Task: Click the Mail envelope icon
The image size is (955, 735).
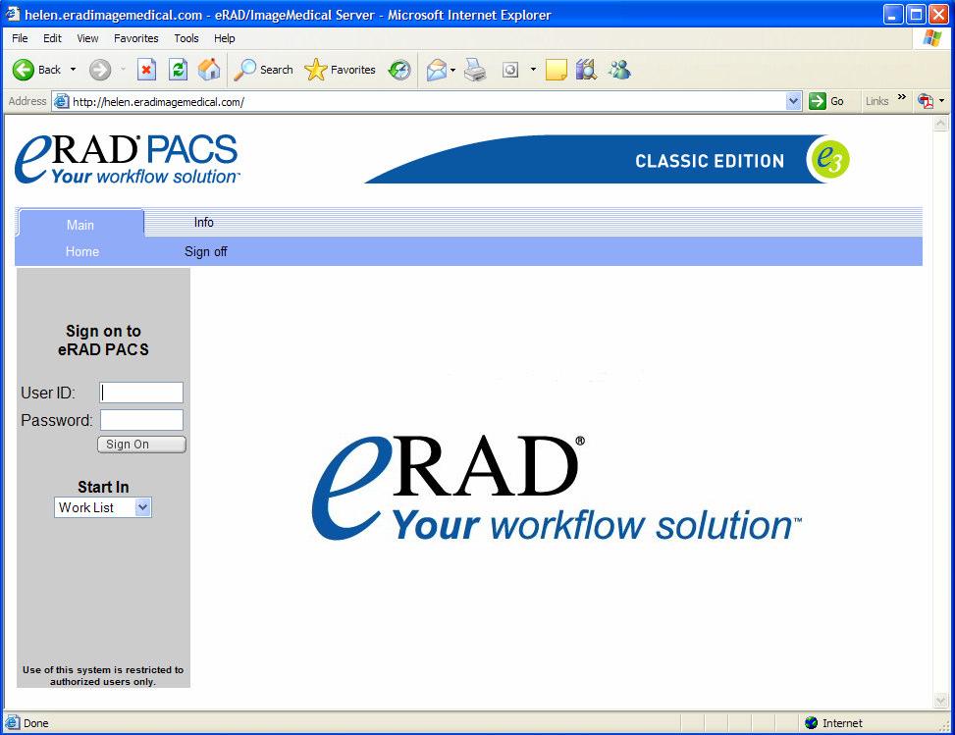Action: (x=436, y=70)
